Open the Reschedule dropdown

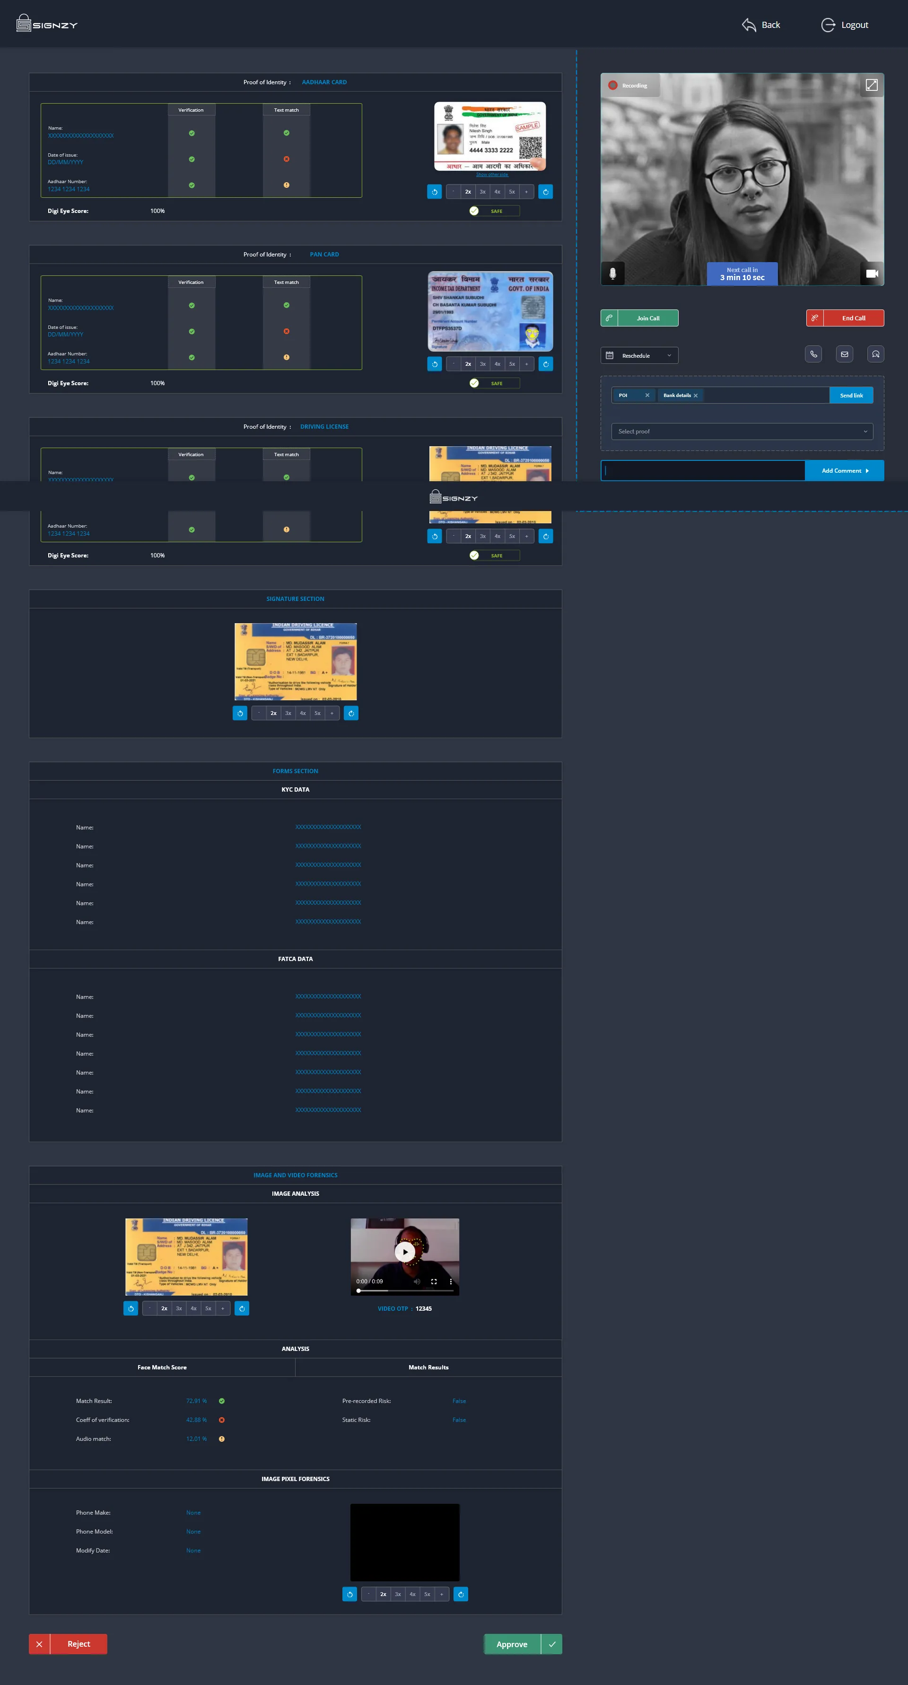639,355
